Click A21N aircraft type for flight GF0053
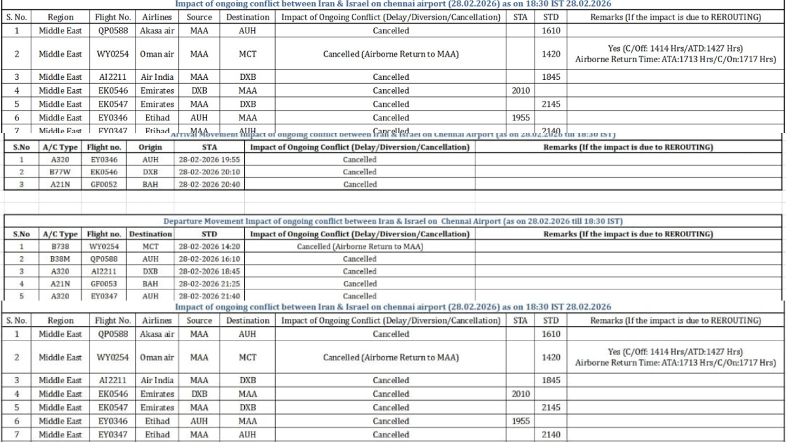 60,284
